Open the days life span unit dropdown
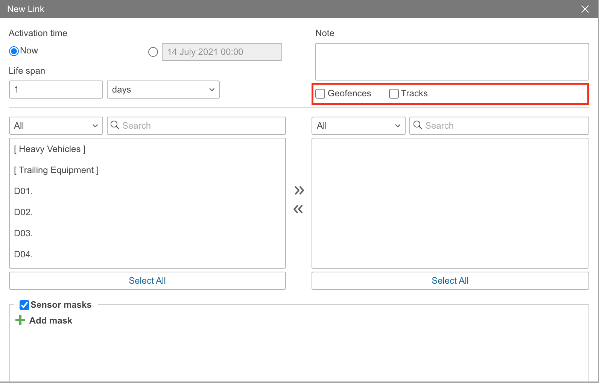Screen dimensions: 599x383 [163, 90]
